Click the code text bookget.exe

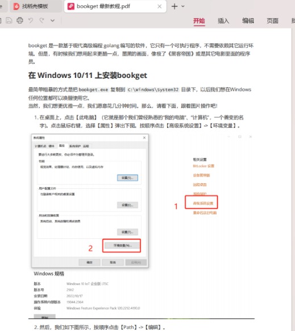tap(93, 90)
